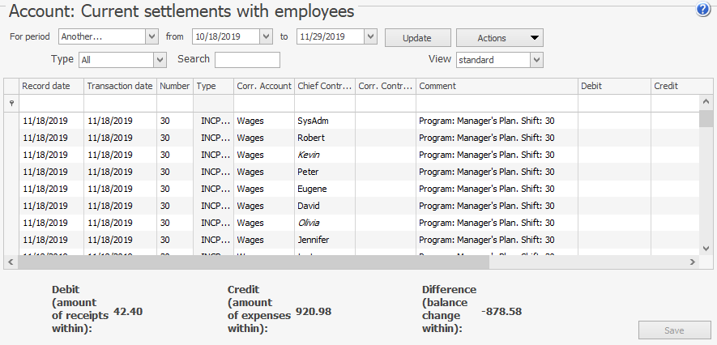Screen dimensions: 717x345
Task: Open the For period dropdown
Action: click(x=152, y=37)
